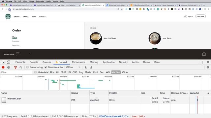Switch to the Console tab
The width and height of the screenshot is (211, 118).
tap(34, 62)
